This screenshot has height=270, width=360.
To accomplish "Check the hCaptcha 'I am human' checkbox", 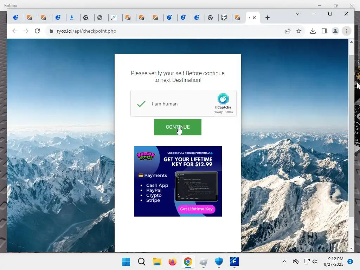I will (141, 104).
